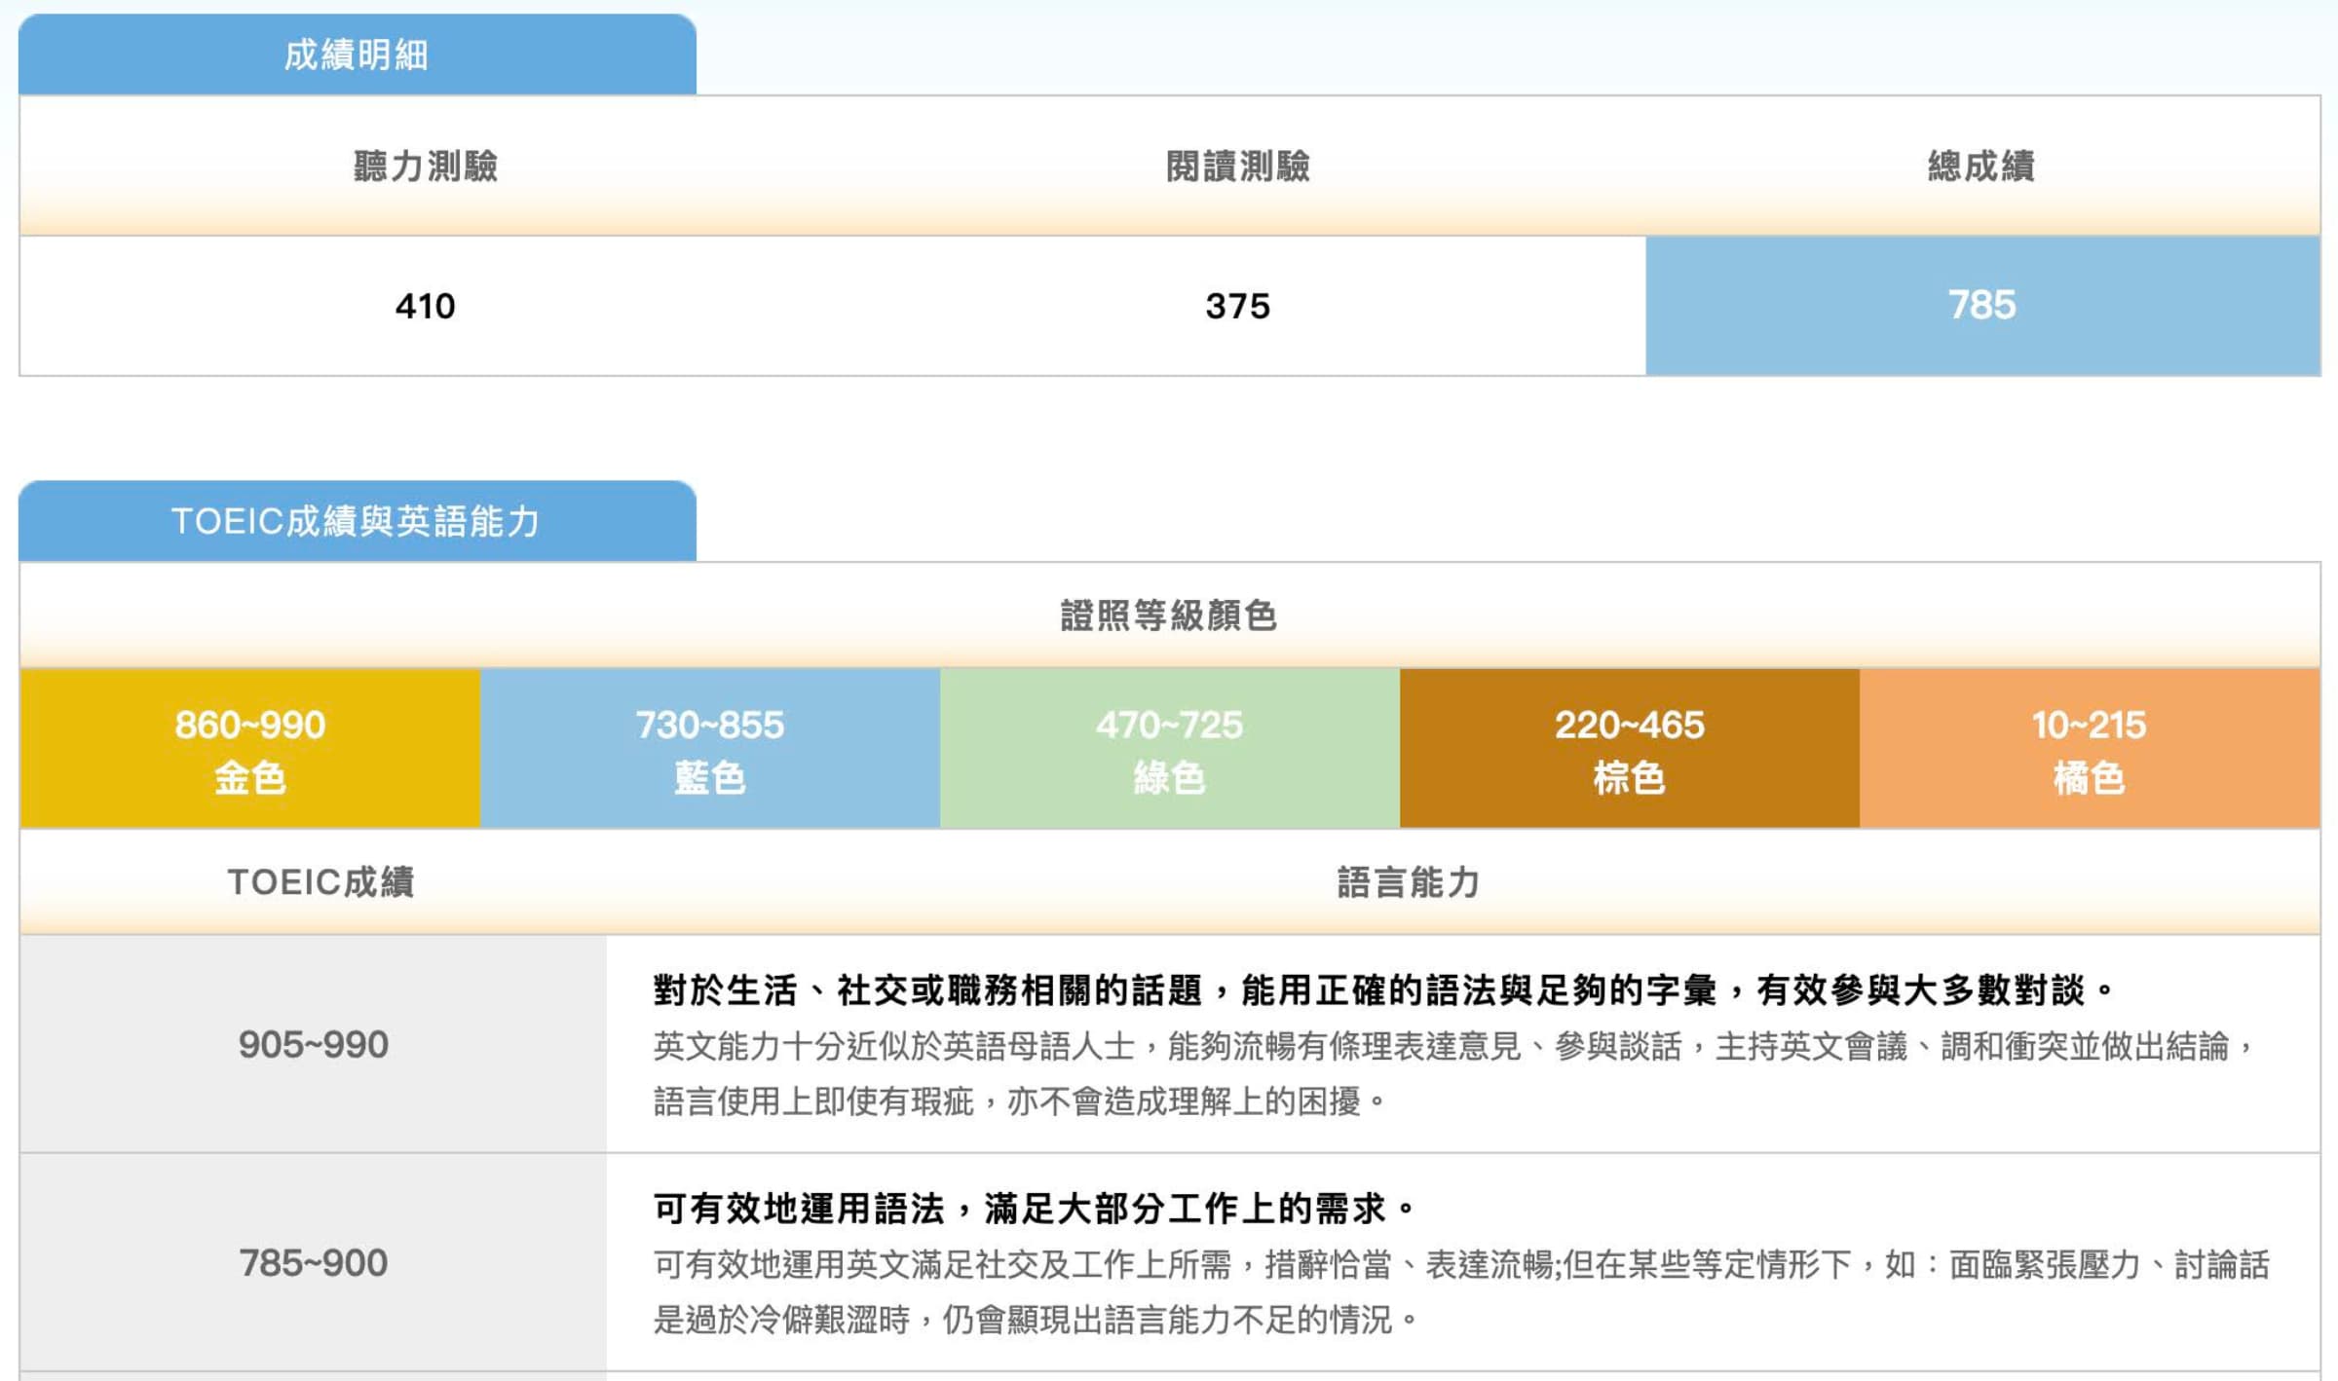Click the listening score 410
2338x1381 pixels.
pyautogui.click(x=424, y=305)
